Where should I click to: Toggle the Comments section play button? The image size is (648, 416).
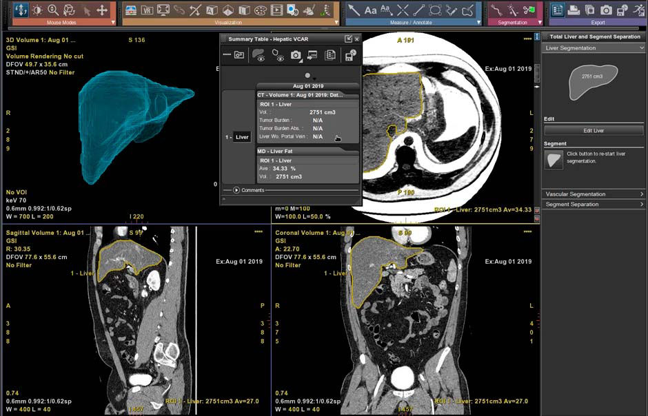[236, 190]
